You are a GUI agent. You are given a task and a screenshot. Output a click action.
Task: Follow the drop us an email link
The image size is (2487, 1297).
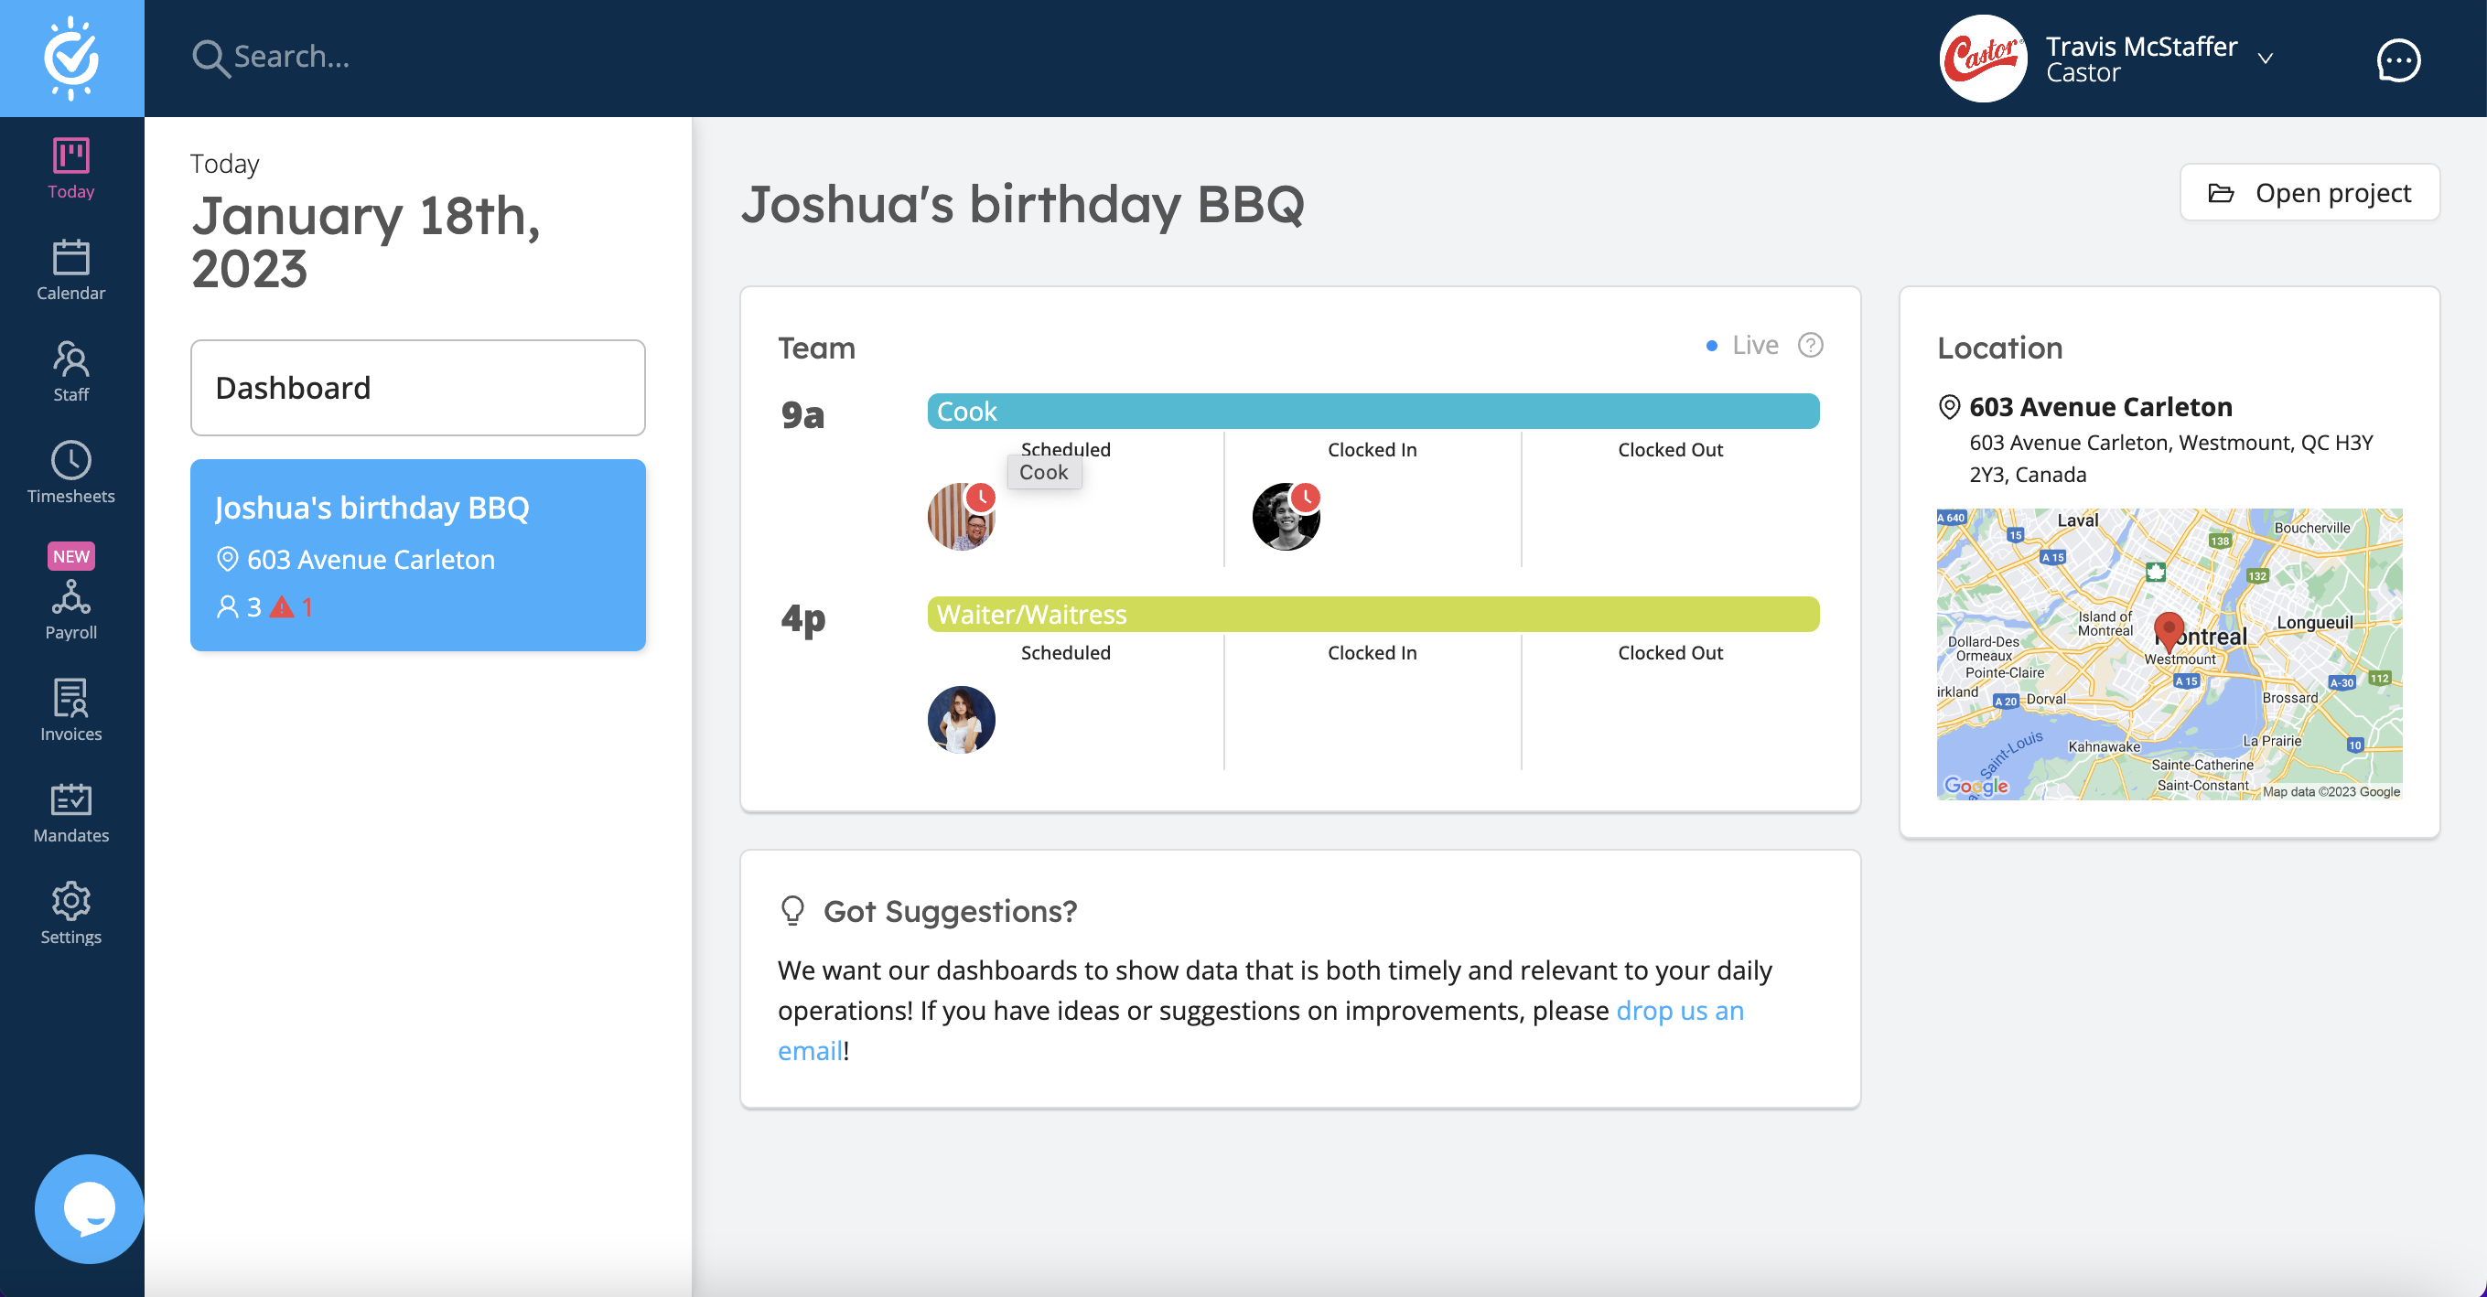point(1680,1011)
